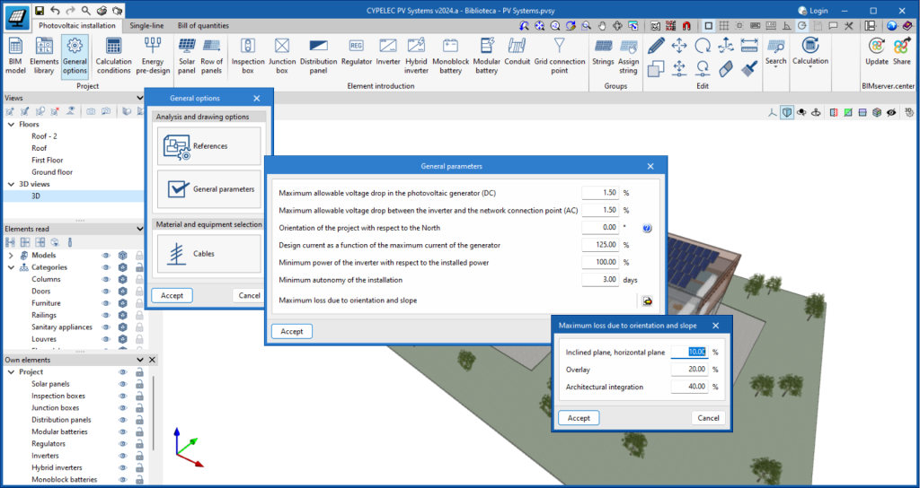Viewport: 920px width, 488px height.
Task: Open the maximum loss edit icon
Action: click(x=646, y=301)
